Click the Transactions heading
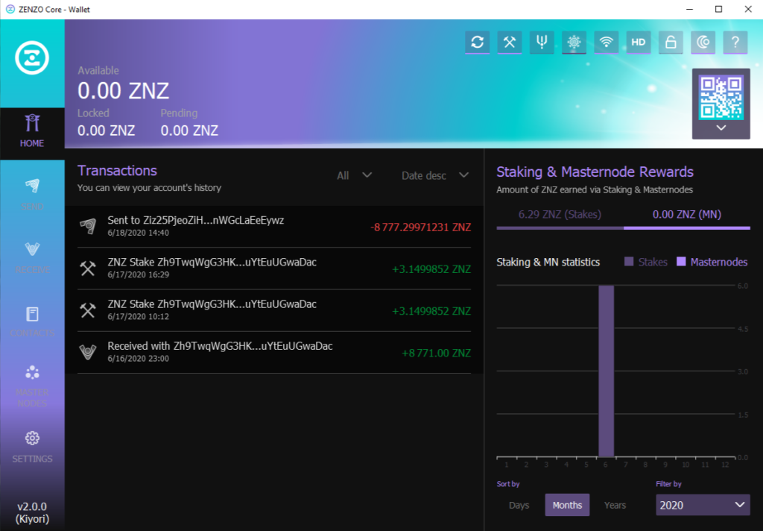The width and height of the screenshot is (763, 531). tap(117, 171)
